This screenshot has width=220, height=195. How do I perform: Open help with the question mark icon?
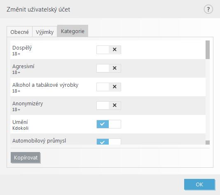(208, 9)
